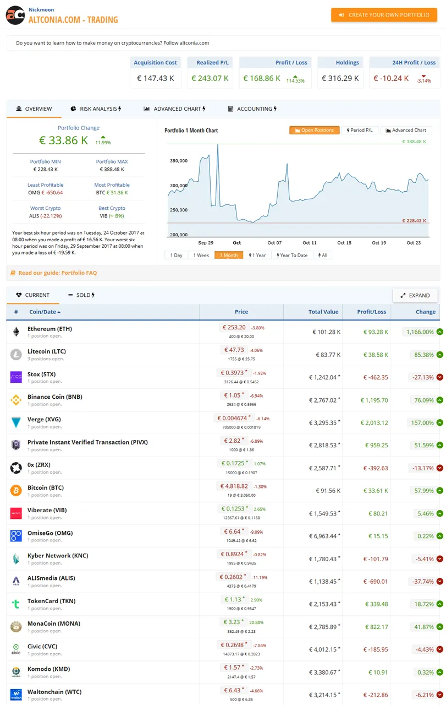
Task: Expand Bitcoin row via green arrow
Action: (x=440, y=491)
